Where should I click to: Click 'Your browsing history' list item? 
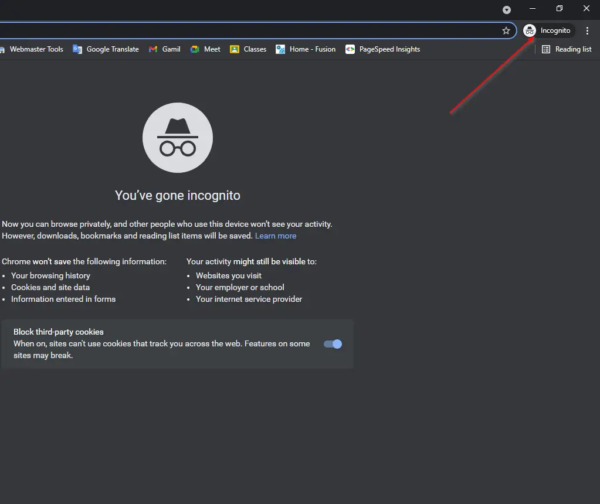click(50, 275)
